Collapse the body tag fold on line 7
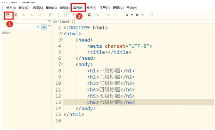The image size is (215, 130). point(62,64)
